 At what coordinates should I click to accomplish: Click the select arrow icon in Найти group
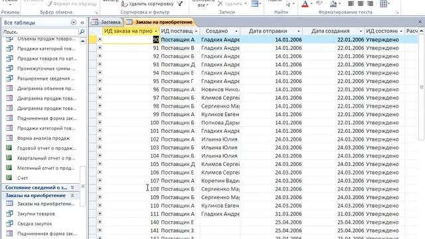tap(288, 4)
